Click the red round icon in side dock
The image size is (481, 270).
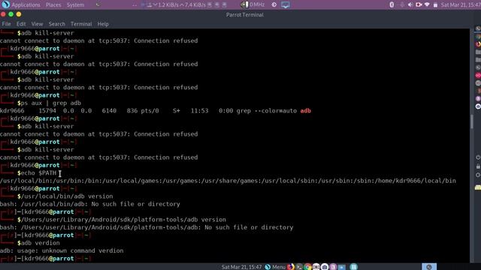(x=478, y=75)
